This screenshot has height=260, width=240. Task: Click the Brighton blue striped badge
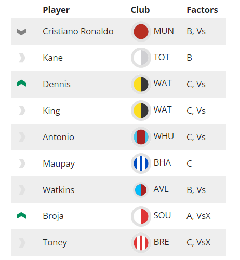(141, 163)
